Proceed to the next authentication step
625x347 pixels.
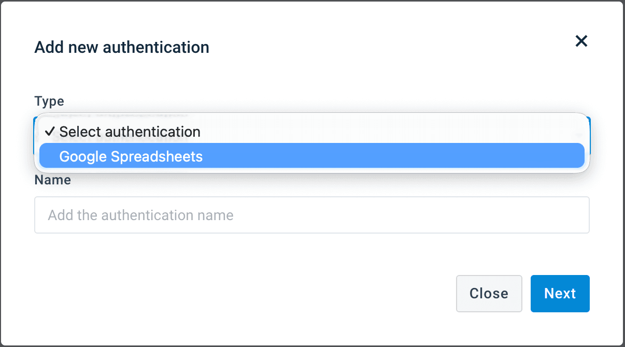560,294
